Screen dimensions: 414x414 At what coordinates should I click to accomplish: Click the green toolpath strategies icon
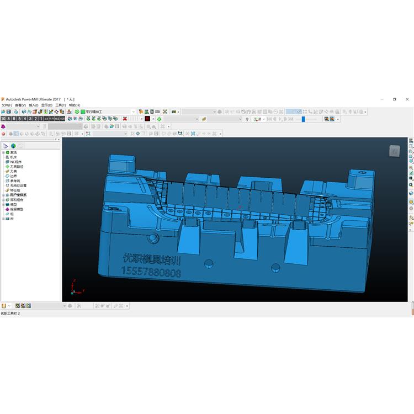[77, 112]
